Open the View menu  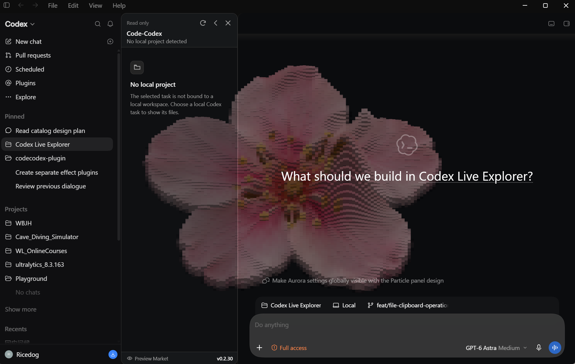point(95,5)
